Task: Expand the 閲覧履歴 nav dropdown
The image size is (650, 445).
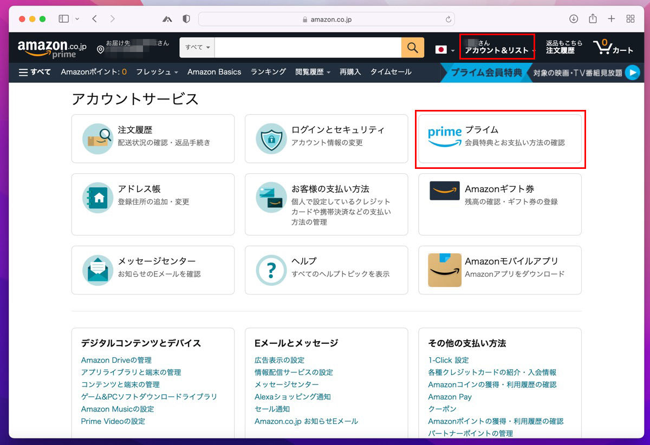Action: (x=313, y=72)
